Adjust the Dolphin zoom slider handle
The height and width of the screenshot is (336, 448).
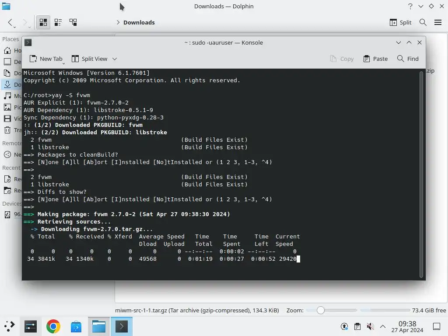tap(321, 310)
